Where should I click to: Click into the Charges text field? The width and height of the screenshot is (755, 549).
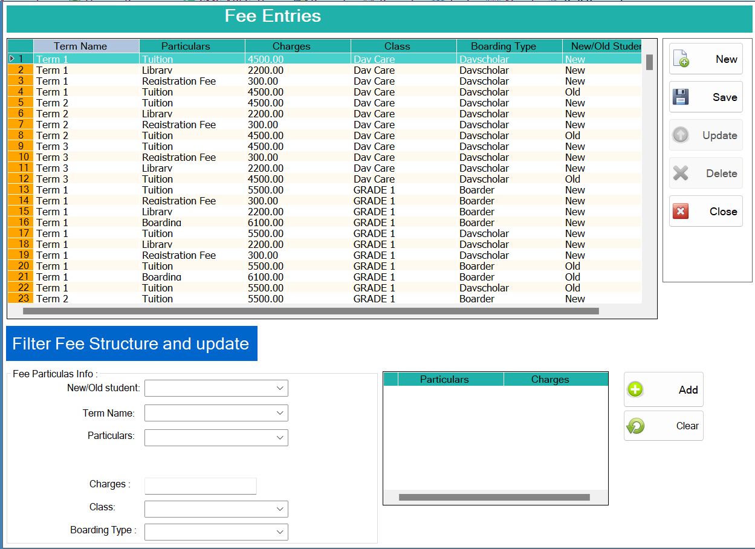point(201,486)
